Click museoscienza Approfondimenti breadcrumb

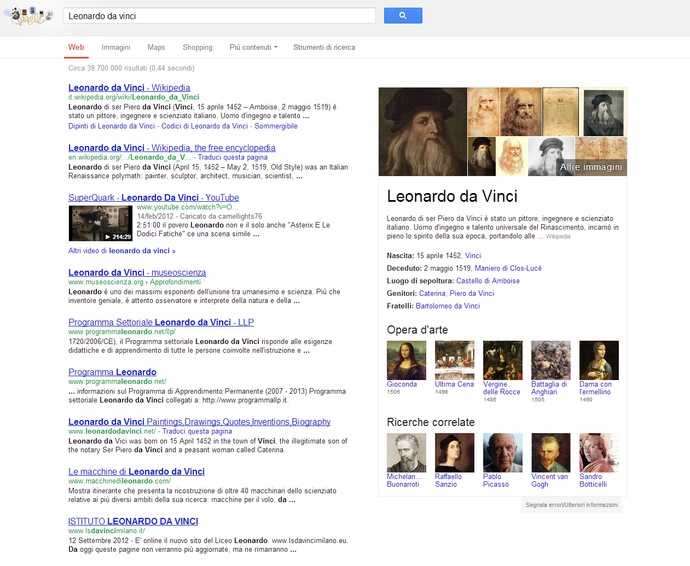(175, 282)
